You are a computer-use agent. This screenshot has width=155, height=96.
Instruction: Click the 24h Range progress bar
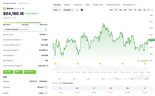pyautogui.click(x=25, y=23)
